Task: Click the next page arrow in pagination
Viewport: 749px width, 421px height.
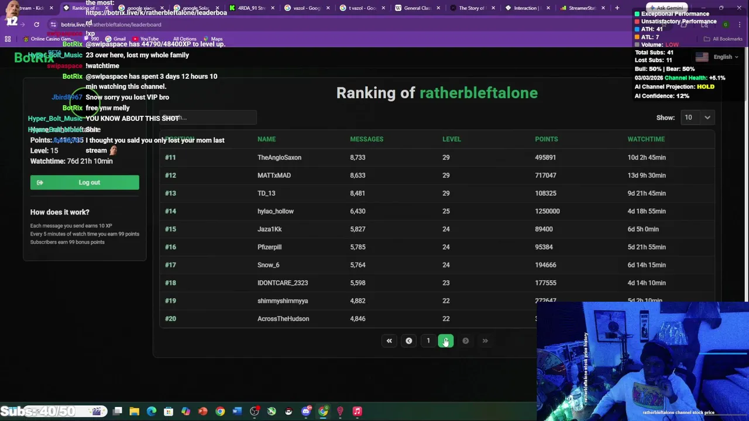Action: point(466,341)
